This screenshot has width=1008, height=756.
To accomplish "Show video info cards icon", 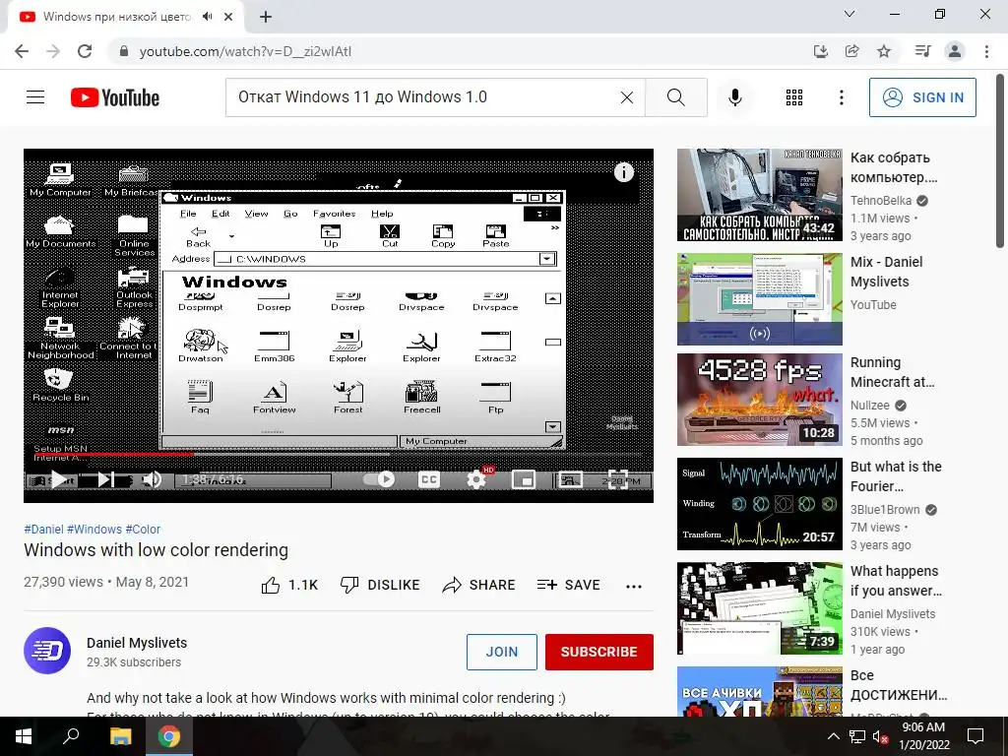I will 623,172.
